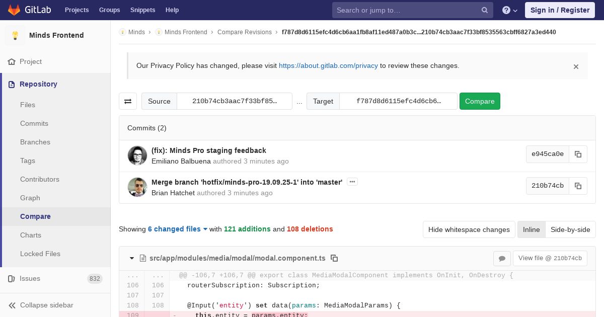
Task: Click View file @ 210b74cb
Action: pyautogui.click(x=550, y=258)
